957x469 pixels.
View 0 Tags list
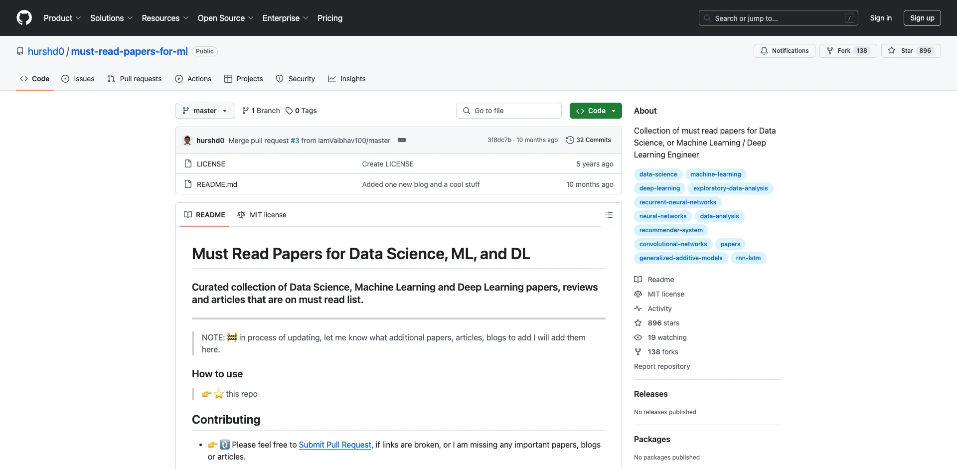(x=302, y=111)
